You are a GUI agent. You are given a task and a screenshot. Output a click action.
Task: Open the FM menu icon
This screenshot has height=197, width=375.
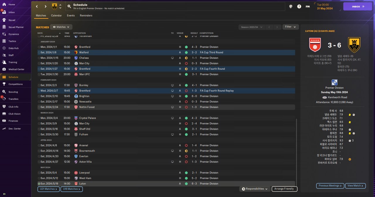point(308,6)
